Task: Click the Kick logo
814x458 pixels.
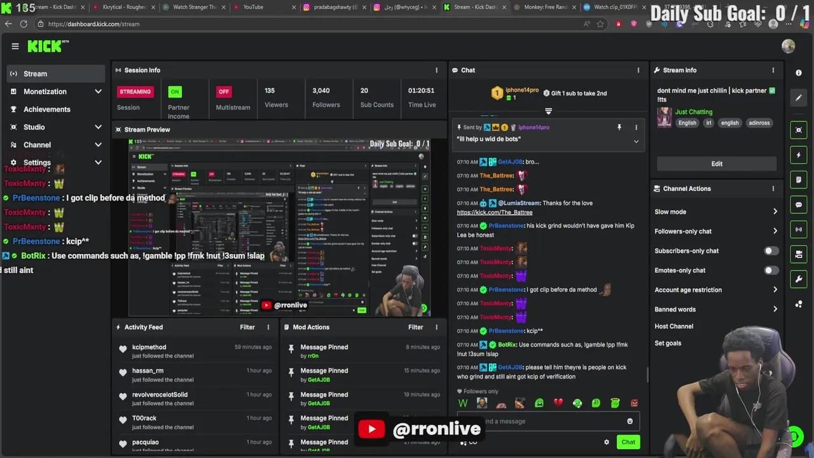Action: [x=48, y=46]
